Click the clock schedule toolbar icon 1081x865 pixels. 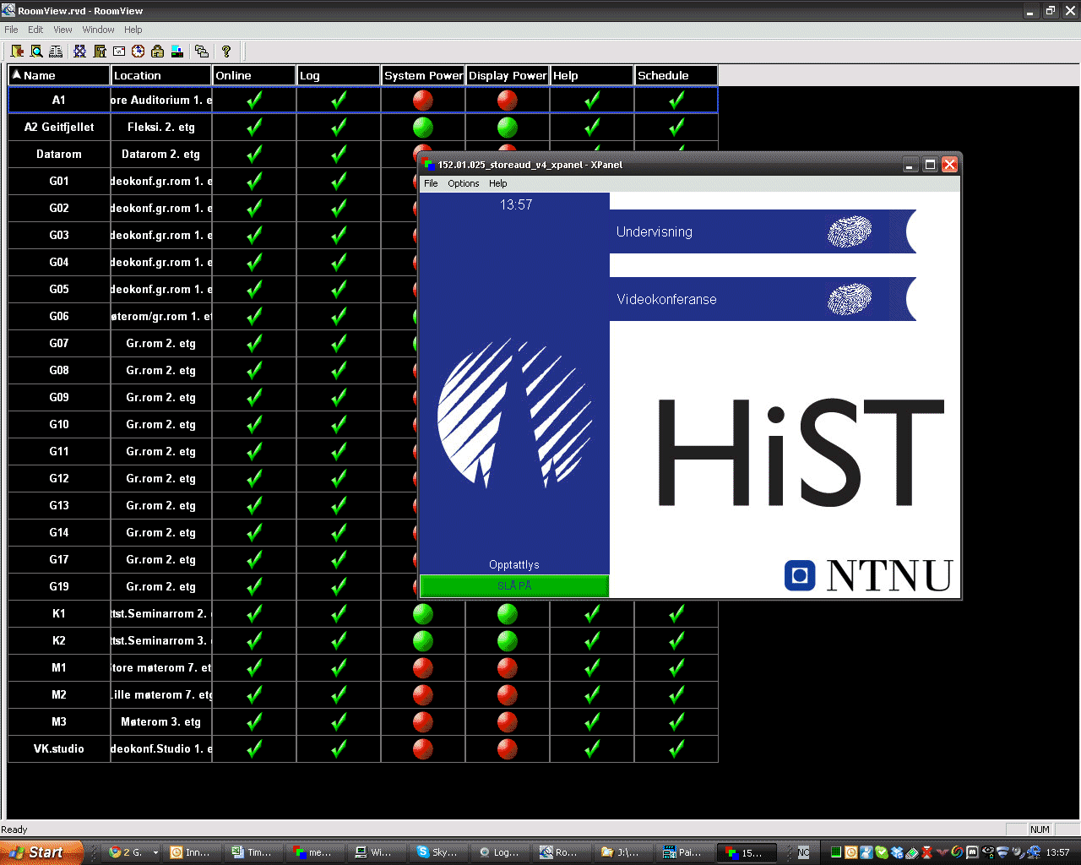(x=139, y=52)
